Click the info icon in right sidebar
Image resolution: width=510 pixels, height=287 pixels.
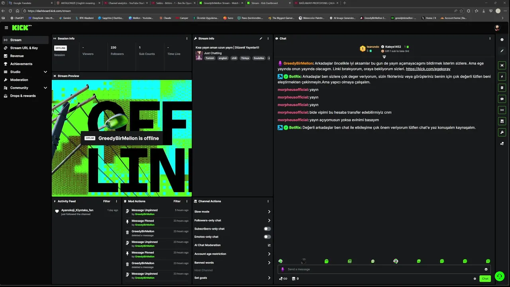tap(502, 40)
